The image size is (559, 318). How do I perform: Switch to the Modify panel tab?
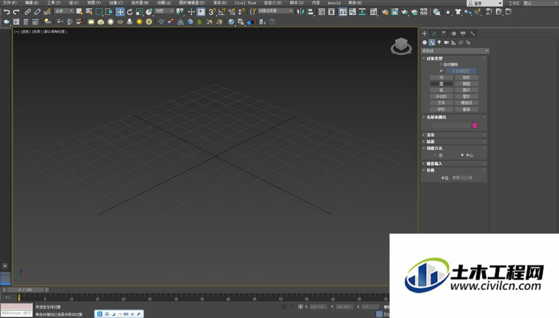(434, 33)
